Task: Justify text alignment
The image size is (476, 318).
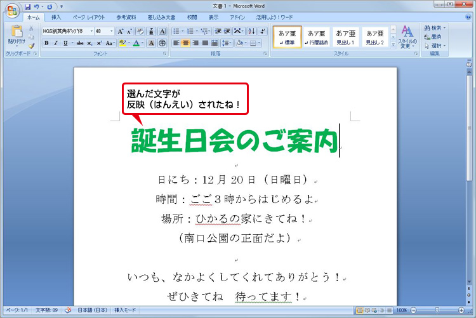Action: tap(205, 43)
